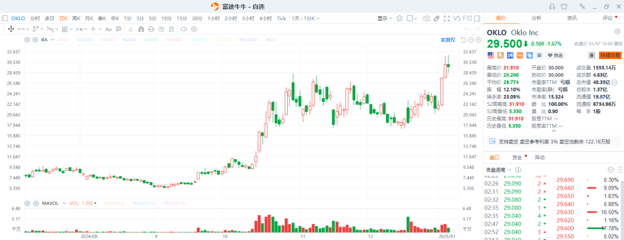Select the angle line drawing tool
Viewport: 624px width, 240px height.
point(131,29)
